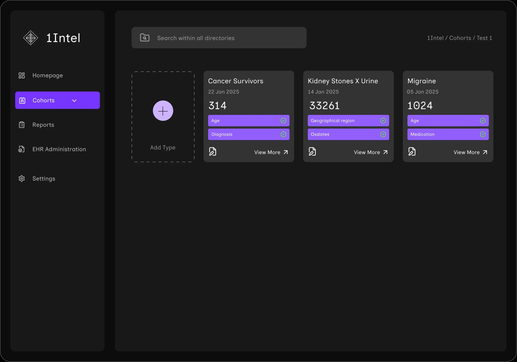Expand the Cohorts chevron dropdown
517x362 pixels.
point(74,101)
